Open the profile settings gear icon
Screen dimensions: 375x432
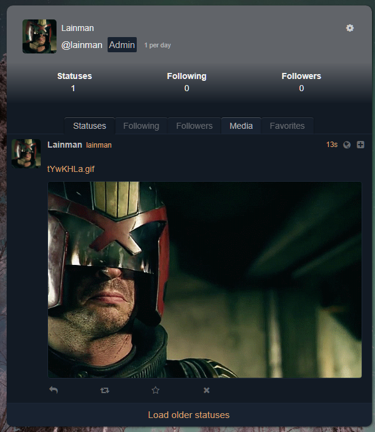pyautogui.click(x=349, y=28)
